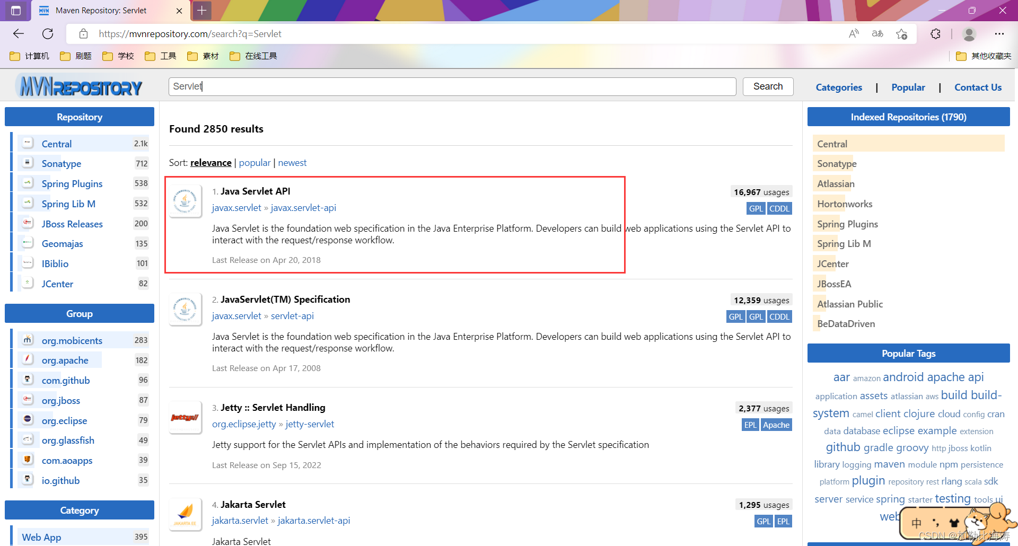Open the testing popular tag
Viewport: 1018px width, 546px height.
pyautogui.click(x=952, y=498)
